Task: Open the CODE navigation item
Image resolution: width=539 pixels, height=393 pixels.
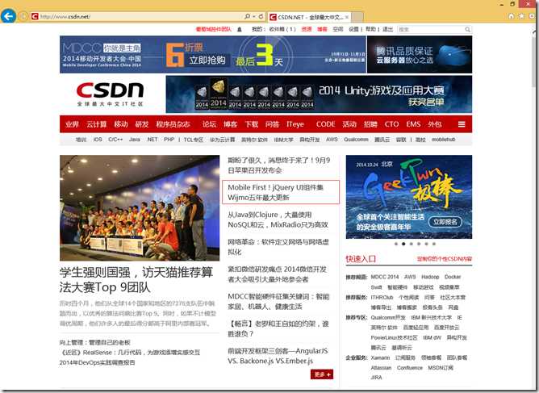Action: pos(325,124)
